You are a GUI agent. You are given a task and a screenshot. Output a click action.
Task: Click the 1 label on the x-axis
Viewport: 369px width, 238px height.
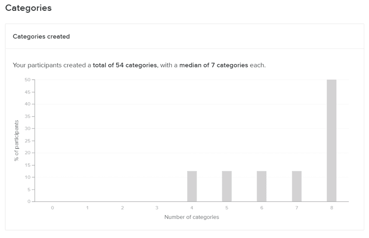87,208
